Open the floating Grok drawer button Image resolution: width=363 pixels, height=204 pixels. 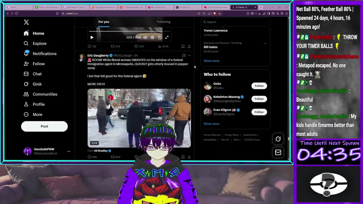point(278,139)
